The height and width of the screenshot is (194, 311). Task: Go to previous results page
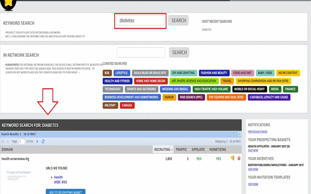pyautogui.click(x=8, y=141)
